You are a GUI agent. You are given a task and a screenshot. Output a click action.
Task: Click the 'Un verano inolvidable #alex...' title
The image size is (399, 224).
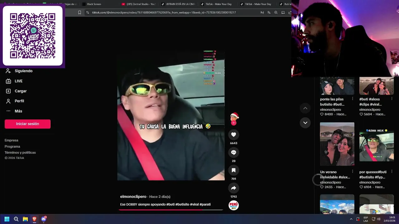point(335,175)
